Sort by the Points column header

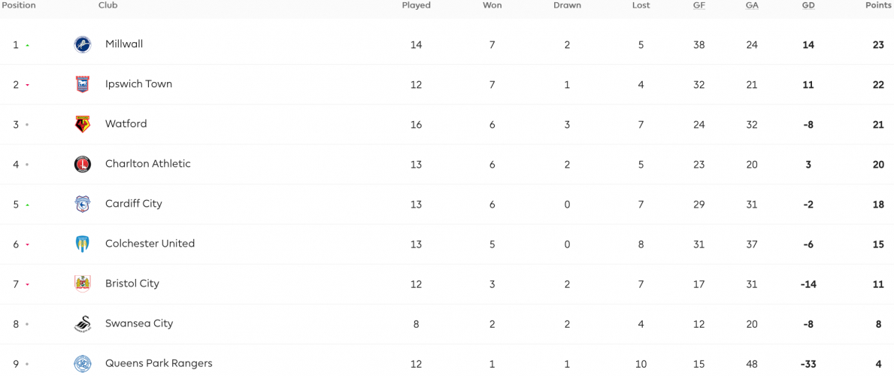coord(879,6)
